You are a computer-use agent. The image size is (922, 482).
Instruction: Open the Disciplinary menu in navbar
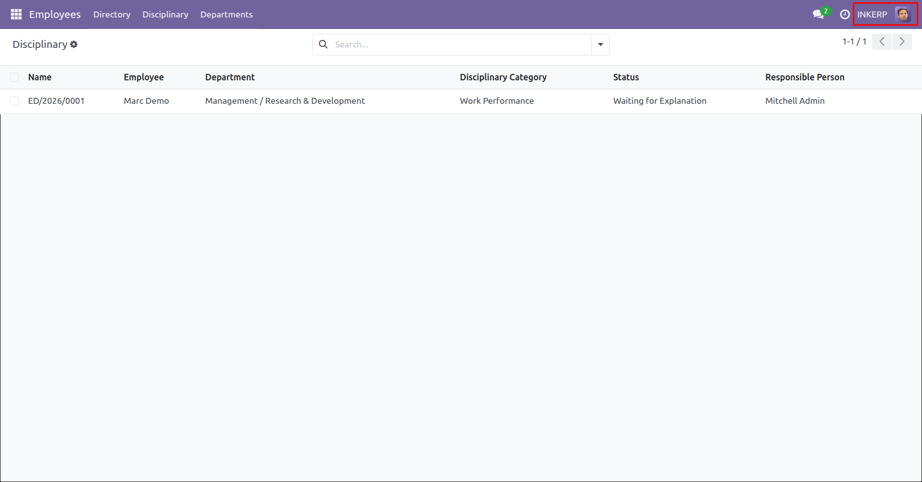pos(165,14)
